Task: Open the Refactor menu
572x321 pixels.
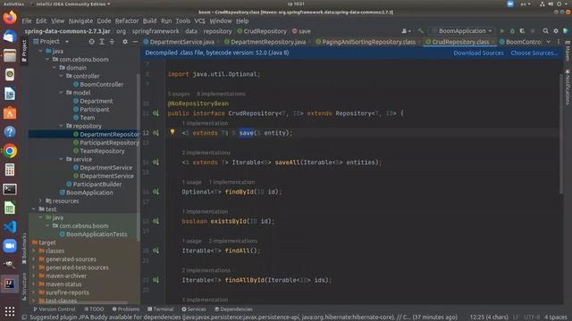Action: point(127,21)
